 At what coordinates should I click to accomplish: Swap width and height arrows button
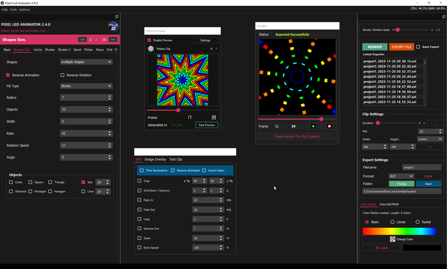430,147
